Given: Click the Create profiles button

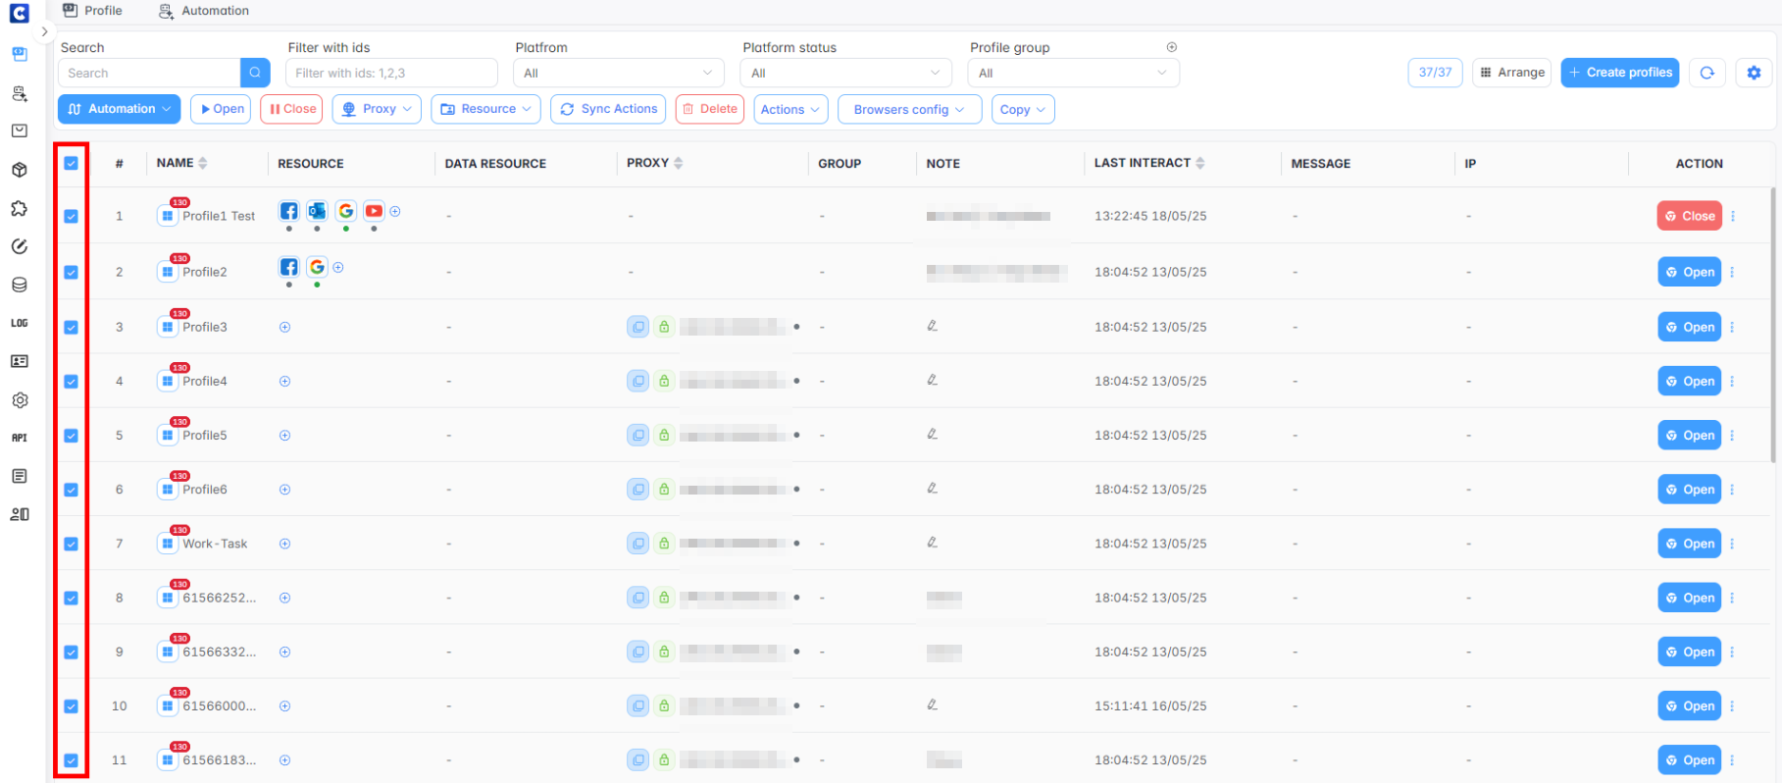Looking at the screenshot, I should [1619, 73].
